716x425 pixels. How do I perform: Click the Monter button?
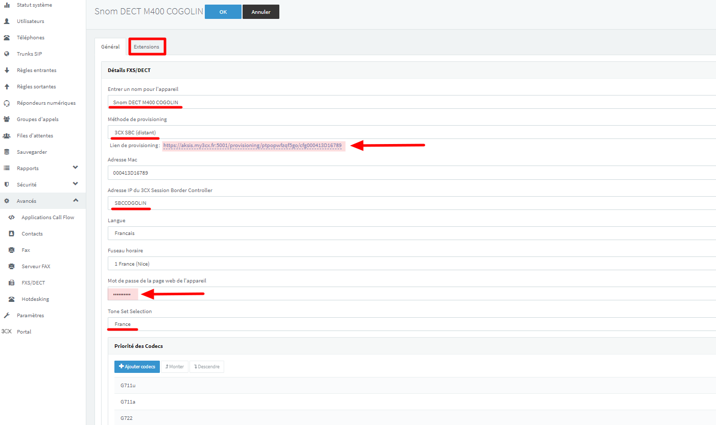(175, 367)
